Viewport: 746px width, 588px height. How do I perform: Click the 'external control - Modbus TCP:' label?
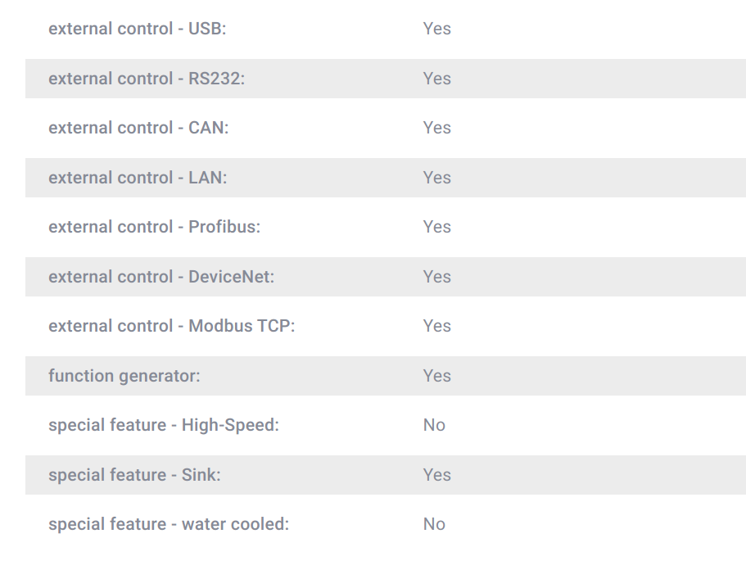click(172, 327)
